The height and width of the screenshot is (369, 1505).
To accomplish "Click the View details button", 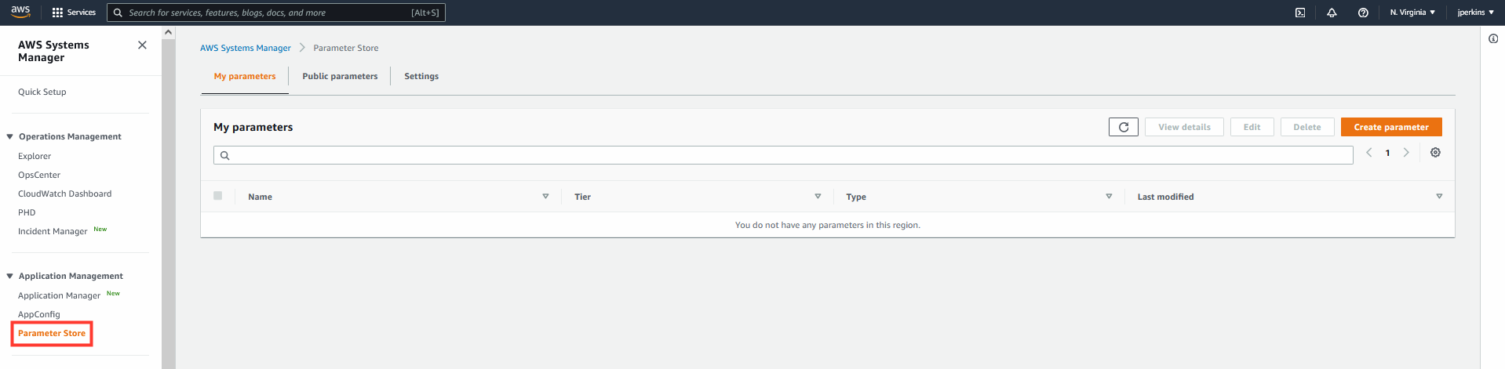I will (x=1184, y=127).
